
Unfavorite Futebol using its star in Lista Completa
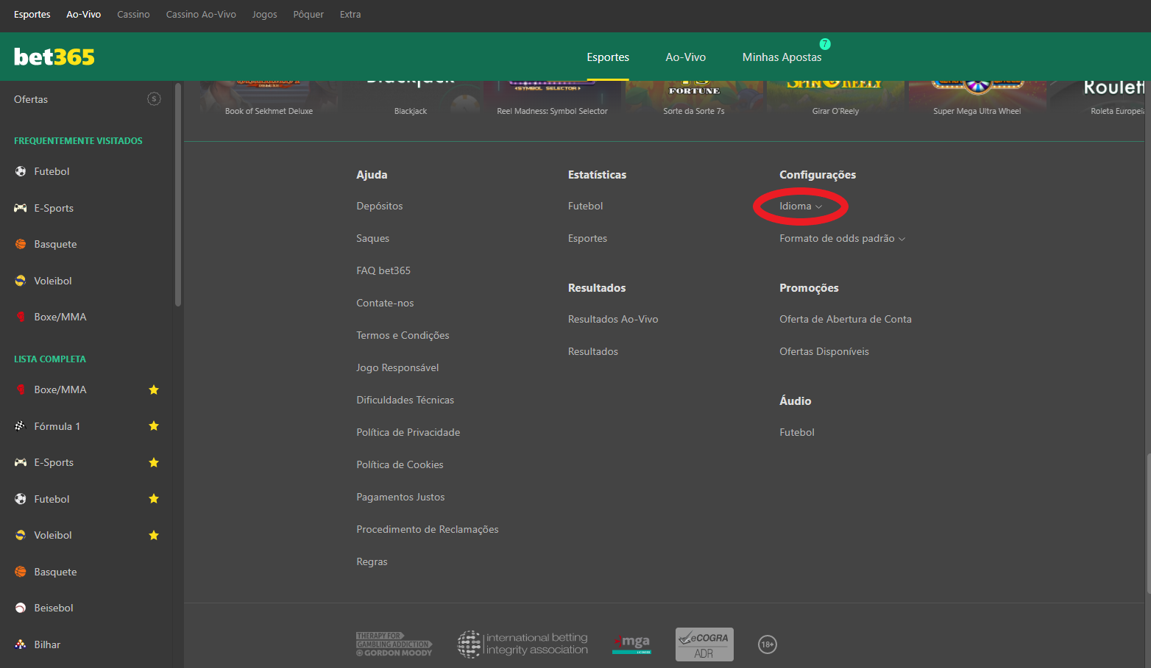tap(154, 498)
